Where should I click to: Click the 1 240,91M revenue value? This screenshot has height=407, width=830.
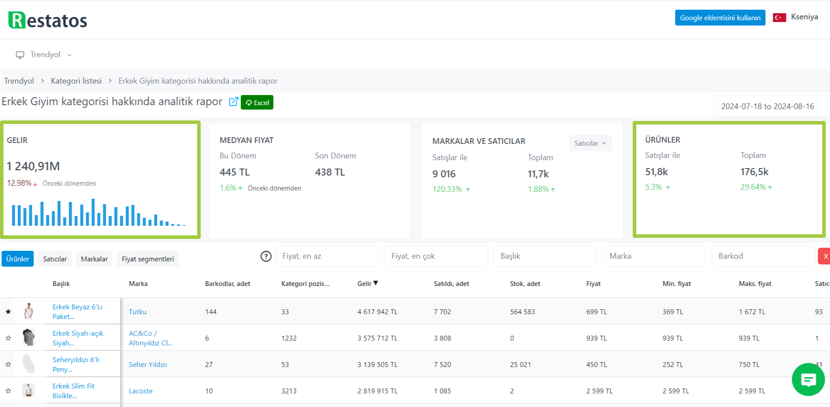[x=33, y=166]
